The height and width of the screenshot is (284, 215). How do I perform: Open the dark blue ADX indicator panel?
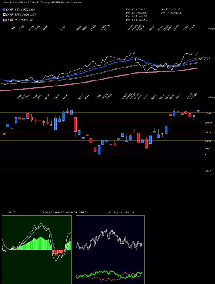click(110, 250)
